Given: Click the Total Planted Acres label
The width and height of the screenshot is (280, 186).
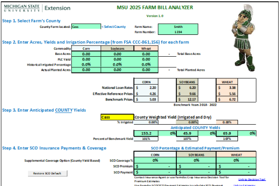Looking at the screenshot, I should tap(191, 70).
